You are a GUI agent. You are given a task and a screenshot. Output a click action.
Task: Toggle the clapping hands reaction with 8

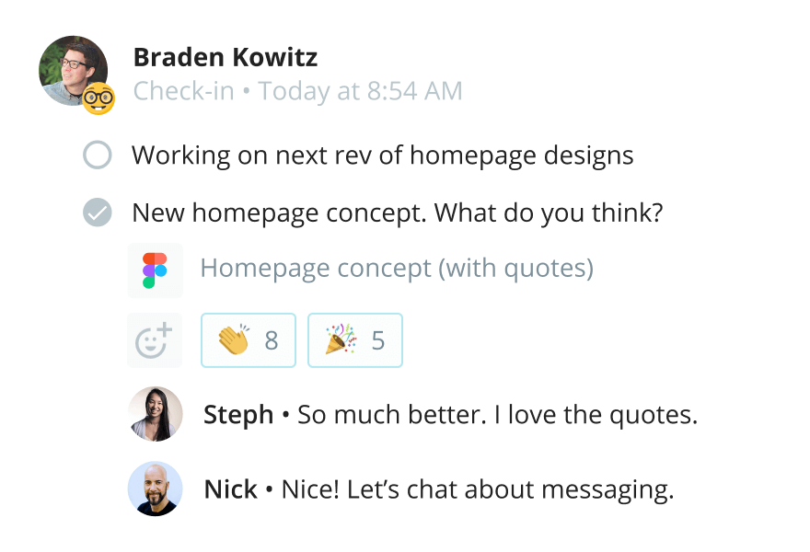[248, 341]
